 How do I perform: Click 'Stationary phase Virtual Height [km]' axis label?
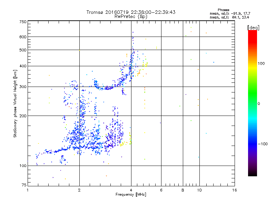15,103
